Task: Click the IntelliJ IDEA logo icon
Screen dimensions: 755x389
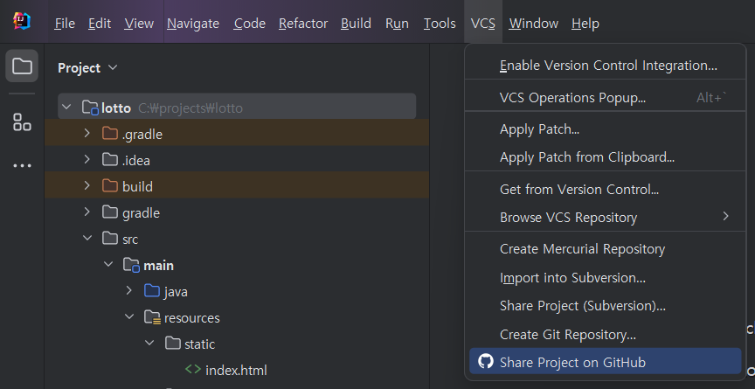Action: point(22,21)
